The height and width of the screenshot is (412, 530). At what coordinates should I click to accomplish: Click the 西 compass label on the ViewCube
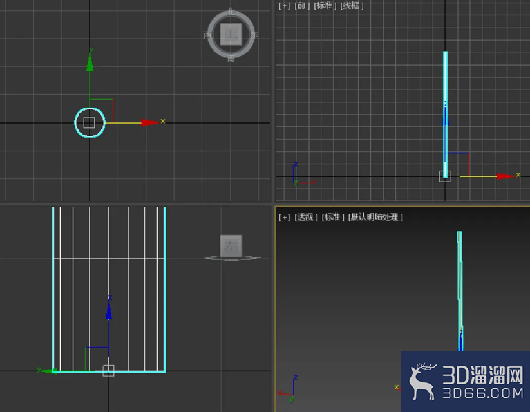tap(207, 35)
